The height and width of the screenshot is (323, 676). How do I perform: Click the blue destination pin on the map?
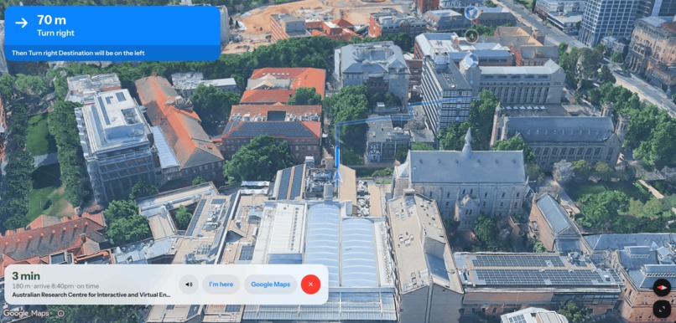[472, 13]
